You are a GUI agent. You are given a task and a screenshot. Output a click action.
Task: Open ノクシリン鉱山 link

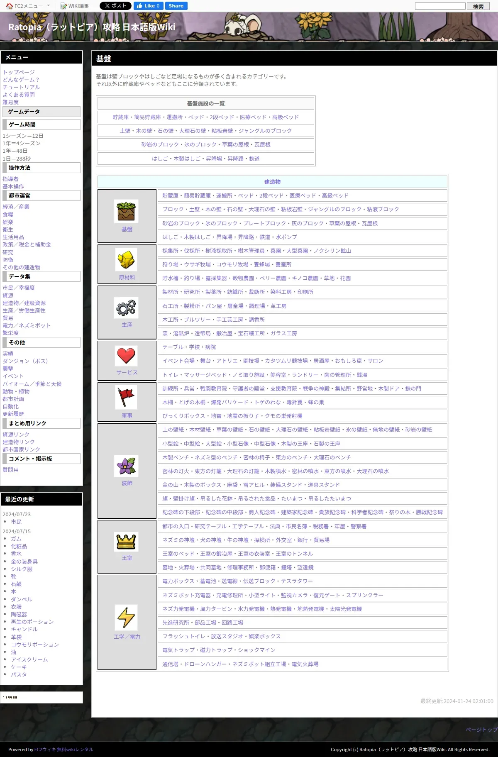pos(332,251)
